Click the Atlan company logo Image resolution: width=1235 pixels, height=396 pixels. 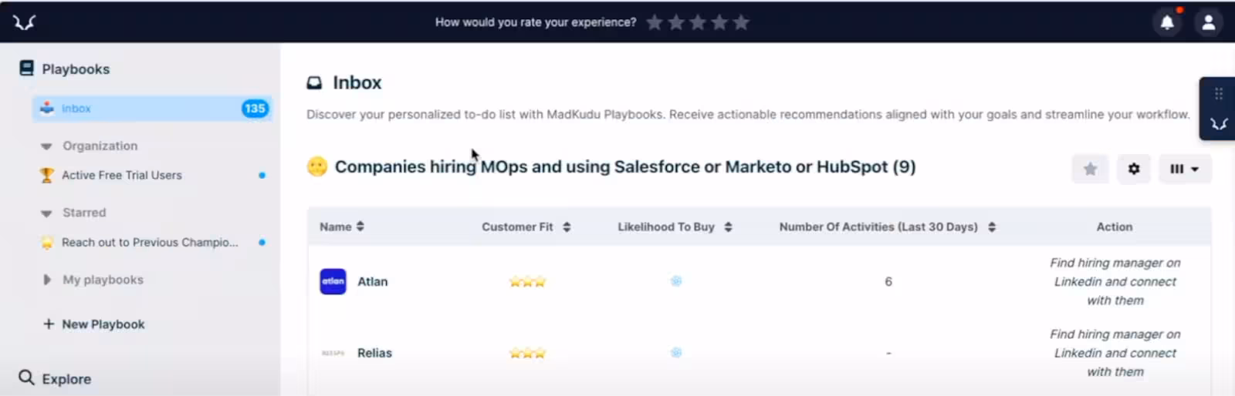click(x=333, y=281)
